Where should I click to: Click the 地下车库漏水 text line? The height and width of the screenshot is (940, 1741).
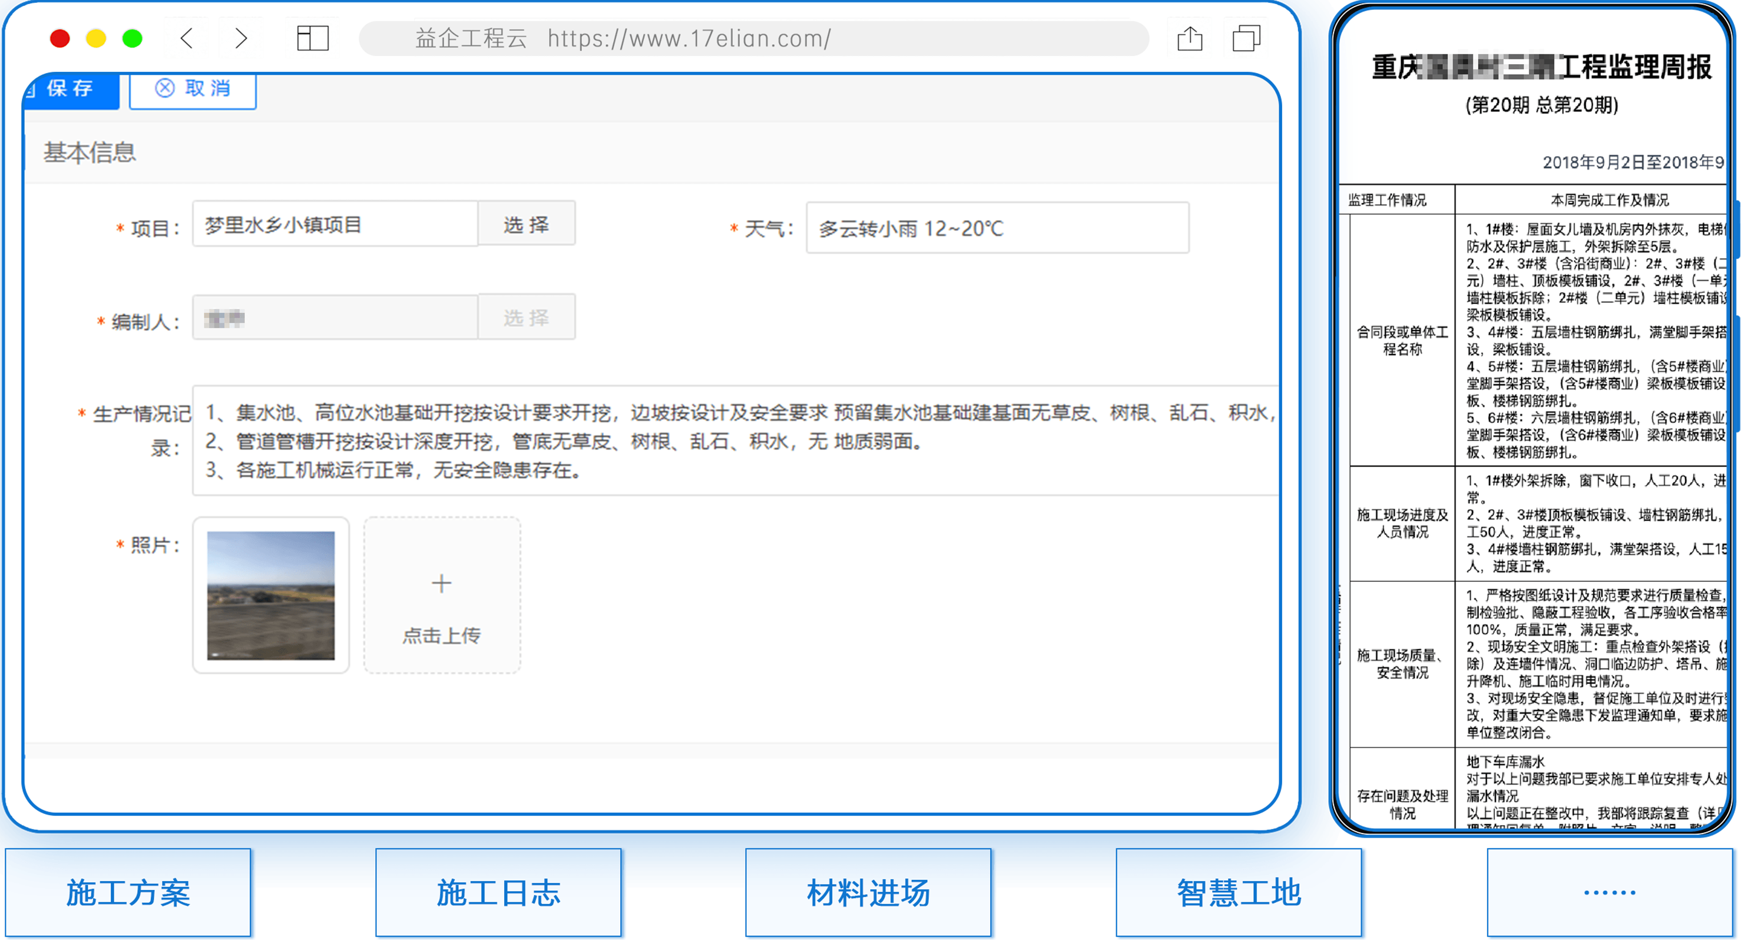point(1505,762)
